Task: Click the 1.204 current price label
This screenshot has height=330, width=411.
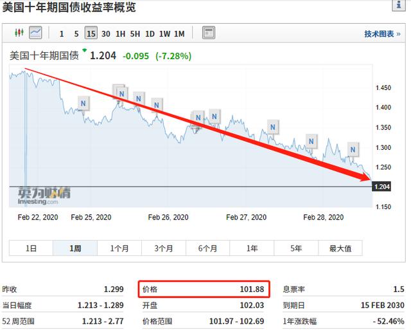Action: (x=381, y=187)
